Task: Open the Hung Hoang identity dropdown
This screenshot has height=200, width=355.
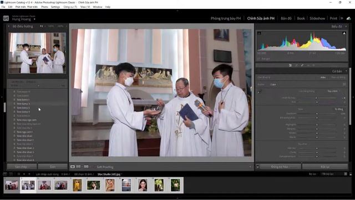Action: tap(34, 19)
